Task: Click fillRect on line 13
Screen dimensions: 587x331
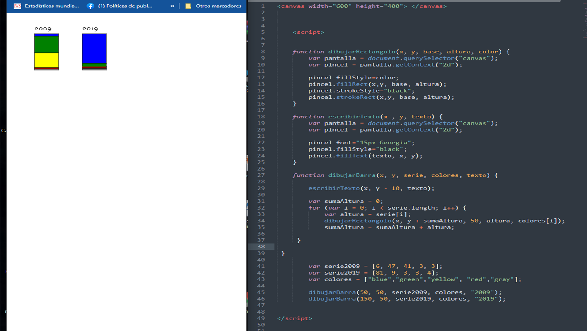Action: pyautogui.click(x=352, y=84)
